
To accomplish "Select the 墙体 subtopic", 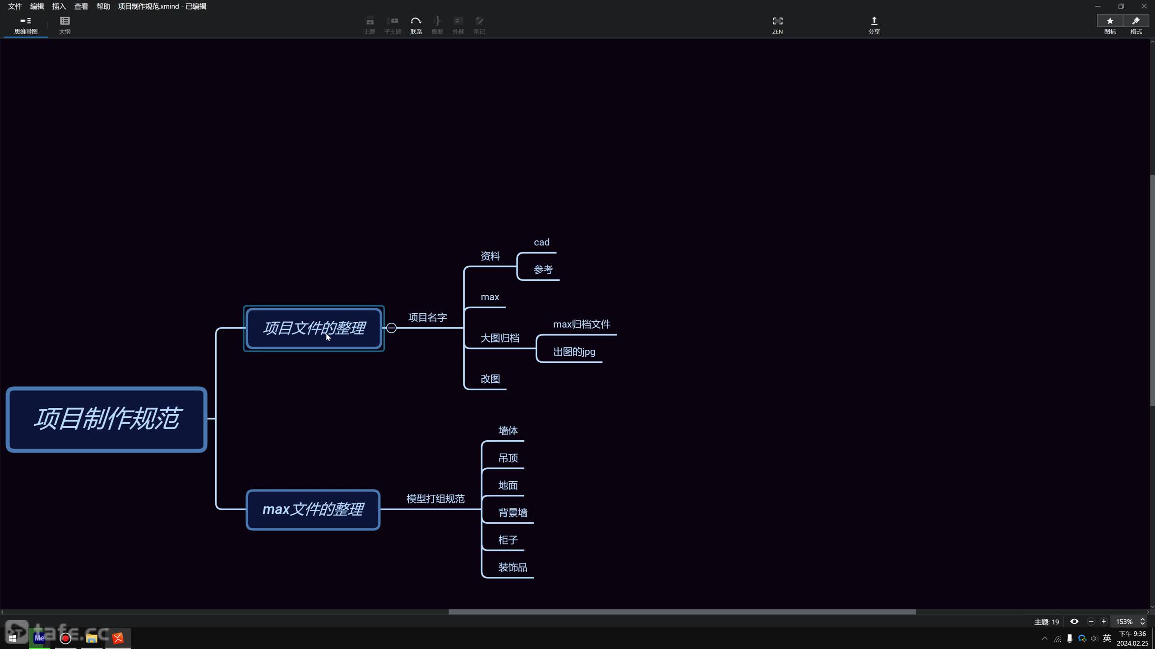I will (x=508, y=431).
